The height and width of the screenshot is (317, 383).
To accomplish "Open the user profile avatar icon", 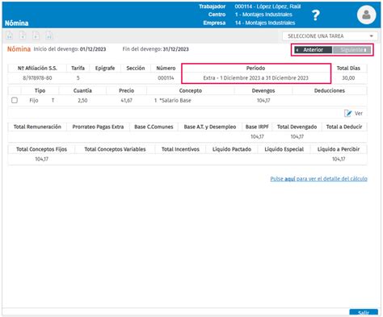I will coord(366,15).
